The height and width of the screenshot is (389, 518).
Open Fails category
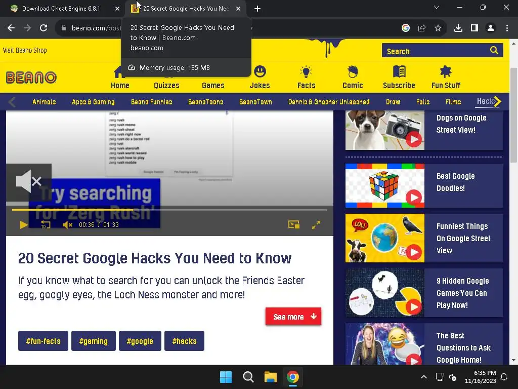(423, 102)
